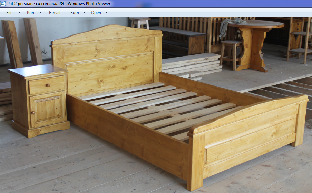Screen dimensions: 312x193
Task: Expand the Print dropdown arrow
Action: click(x=41, y=12)
